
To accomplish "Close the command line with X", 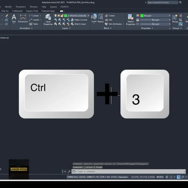I will point(65,171).
